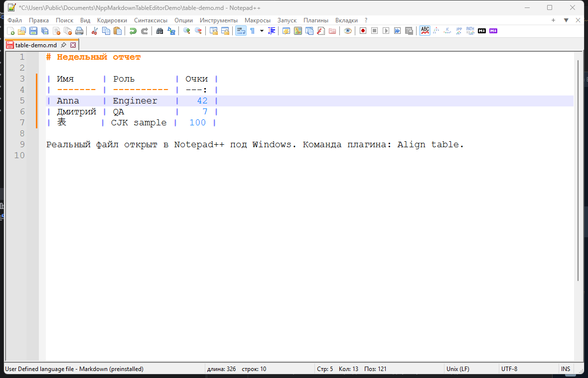Place cursor in the Engineer table cell

(135, 100)
